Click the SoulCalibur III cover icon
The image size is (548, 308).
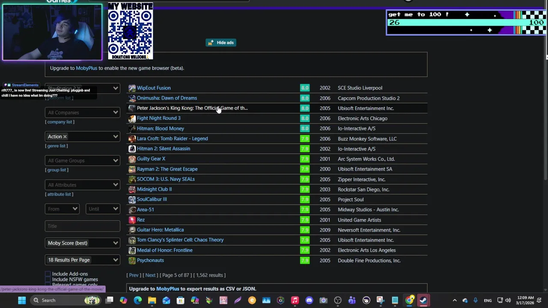coord(132,199)
